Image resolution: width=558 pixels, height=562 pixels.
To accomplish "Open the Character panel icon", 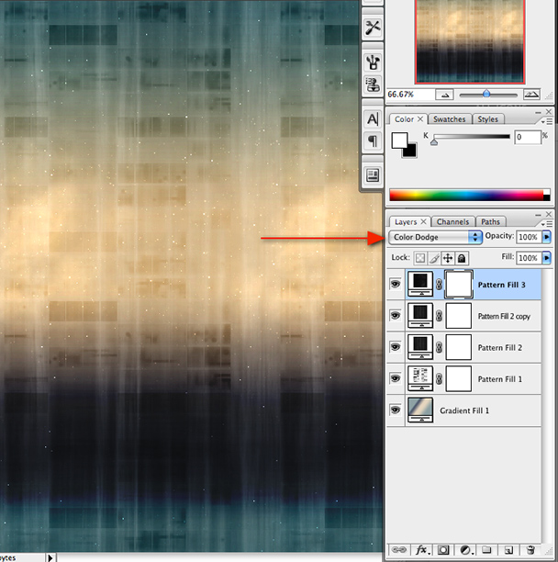I will tap(373, 119).
